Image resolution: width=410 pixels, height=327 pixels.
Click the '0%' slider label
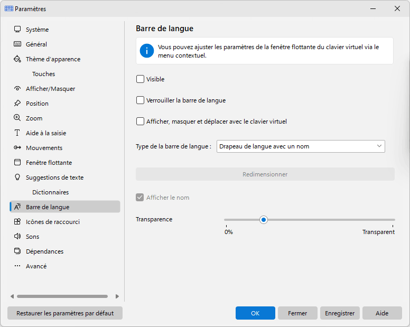[229, 232]
